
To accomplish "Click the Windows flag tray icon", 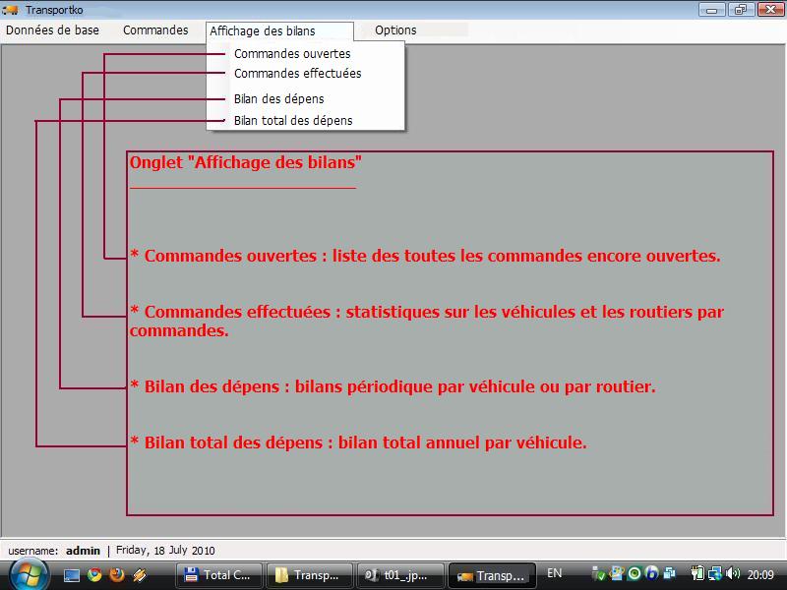I will coord(617,573).
